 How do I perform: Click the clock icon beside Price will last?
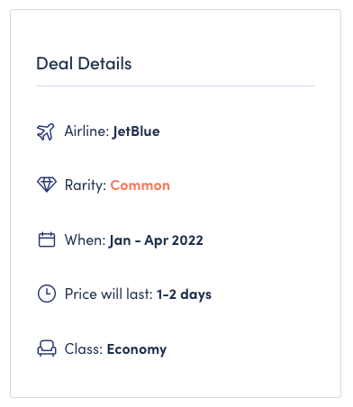click(x=47, y=294)
